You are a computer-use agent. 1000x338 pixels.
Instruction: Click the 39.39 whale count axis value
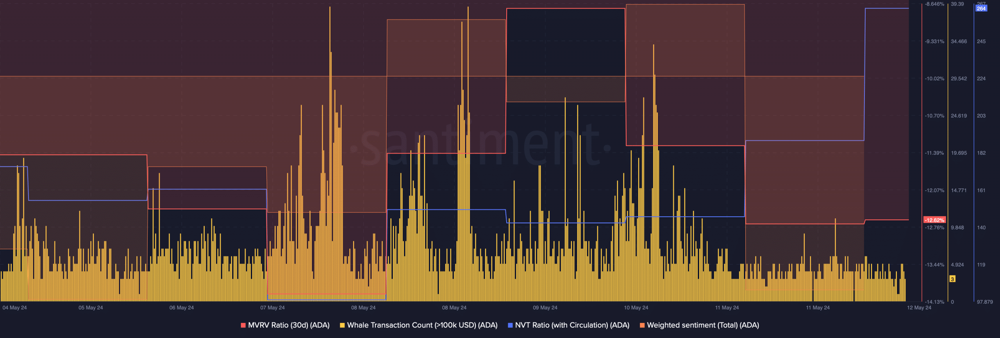pyautogui.click(x=957, y=4)
